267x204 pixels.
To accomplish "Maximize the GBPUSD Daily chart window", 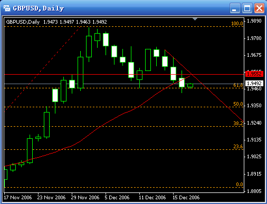I will (247, 8).
